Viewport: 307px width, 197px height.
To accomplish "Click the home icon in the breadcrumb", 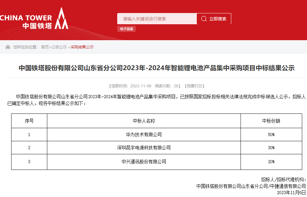I will (x=7, y=46).
